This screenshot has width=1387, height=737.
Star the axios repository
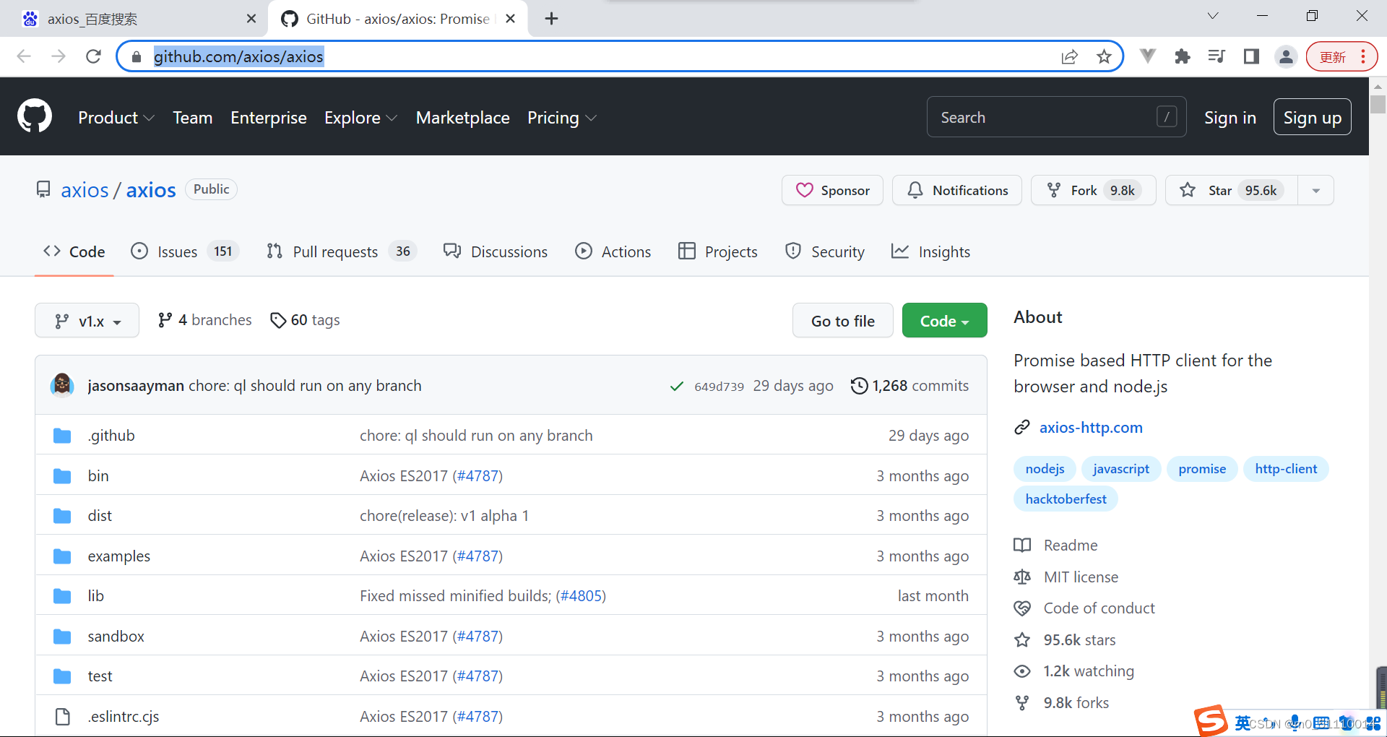click(1232, 190)
